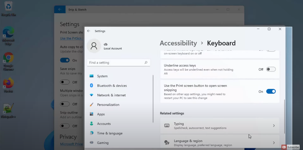Click the Find a setting search box

click(115, 63)
